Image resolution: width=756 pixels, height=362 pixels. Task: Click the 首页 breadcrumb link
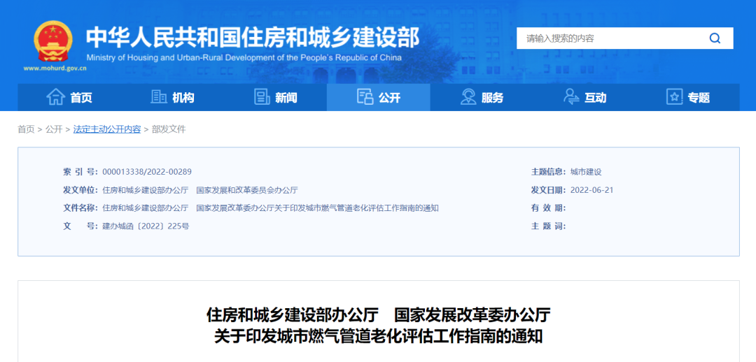26,129
